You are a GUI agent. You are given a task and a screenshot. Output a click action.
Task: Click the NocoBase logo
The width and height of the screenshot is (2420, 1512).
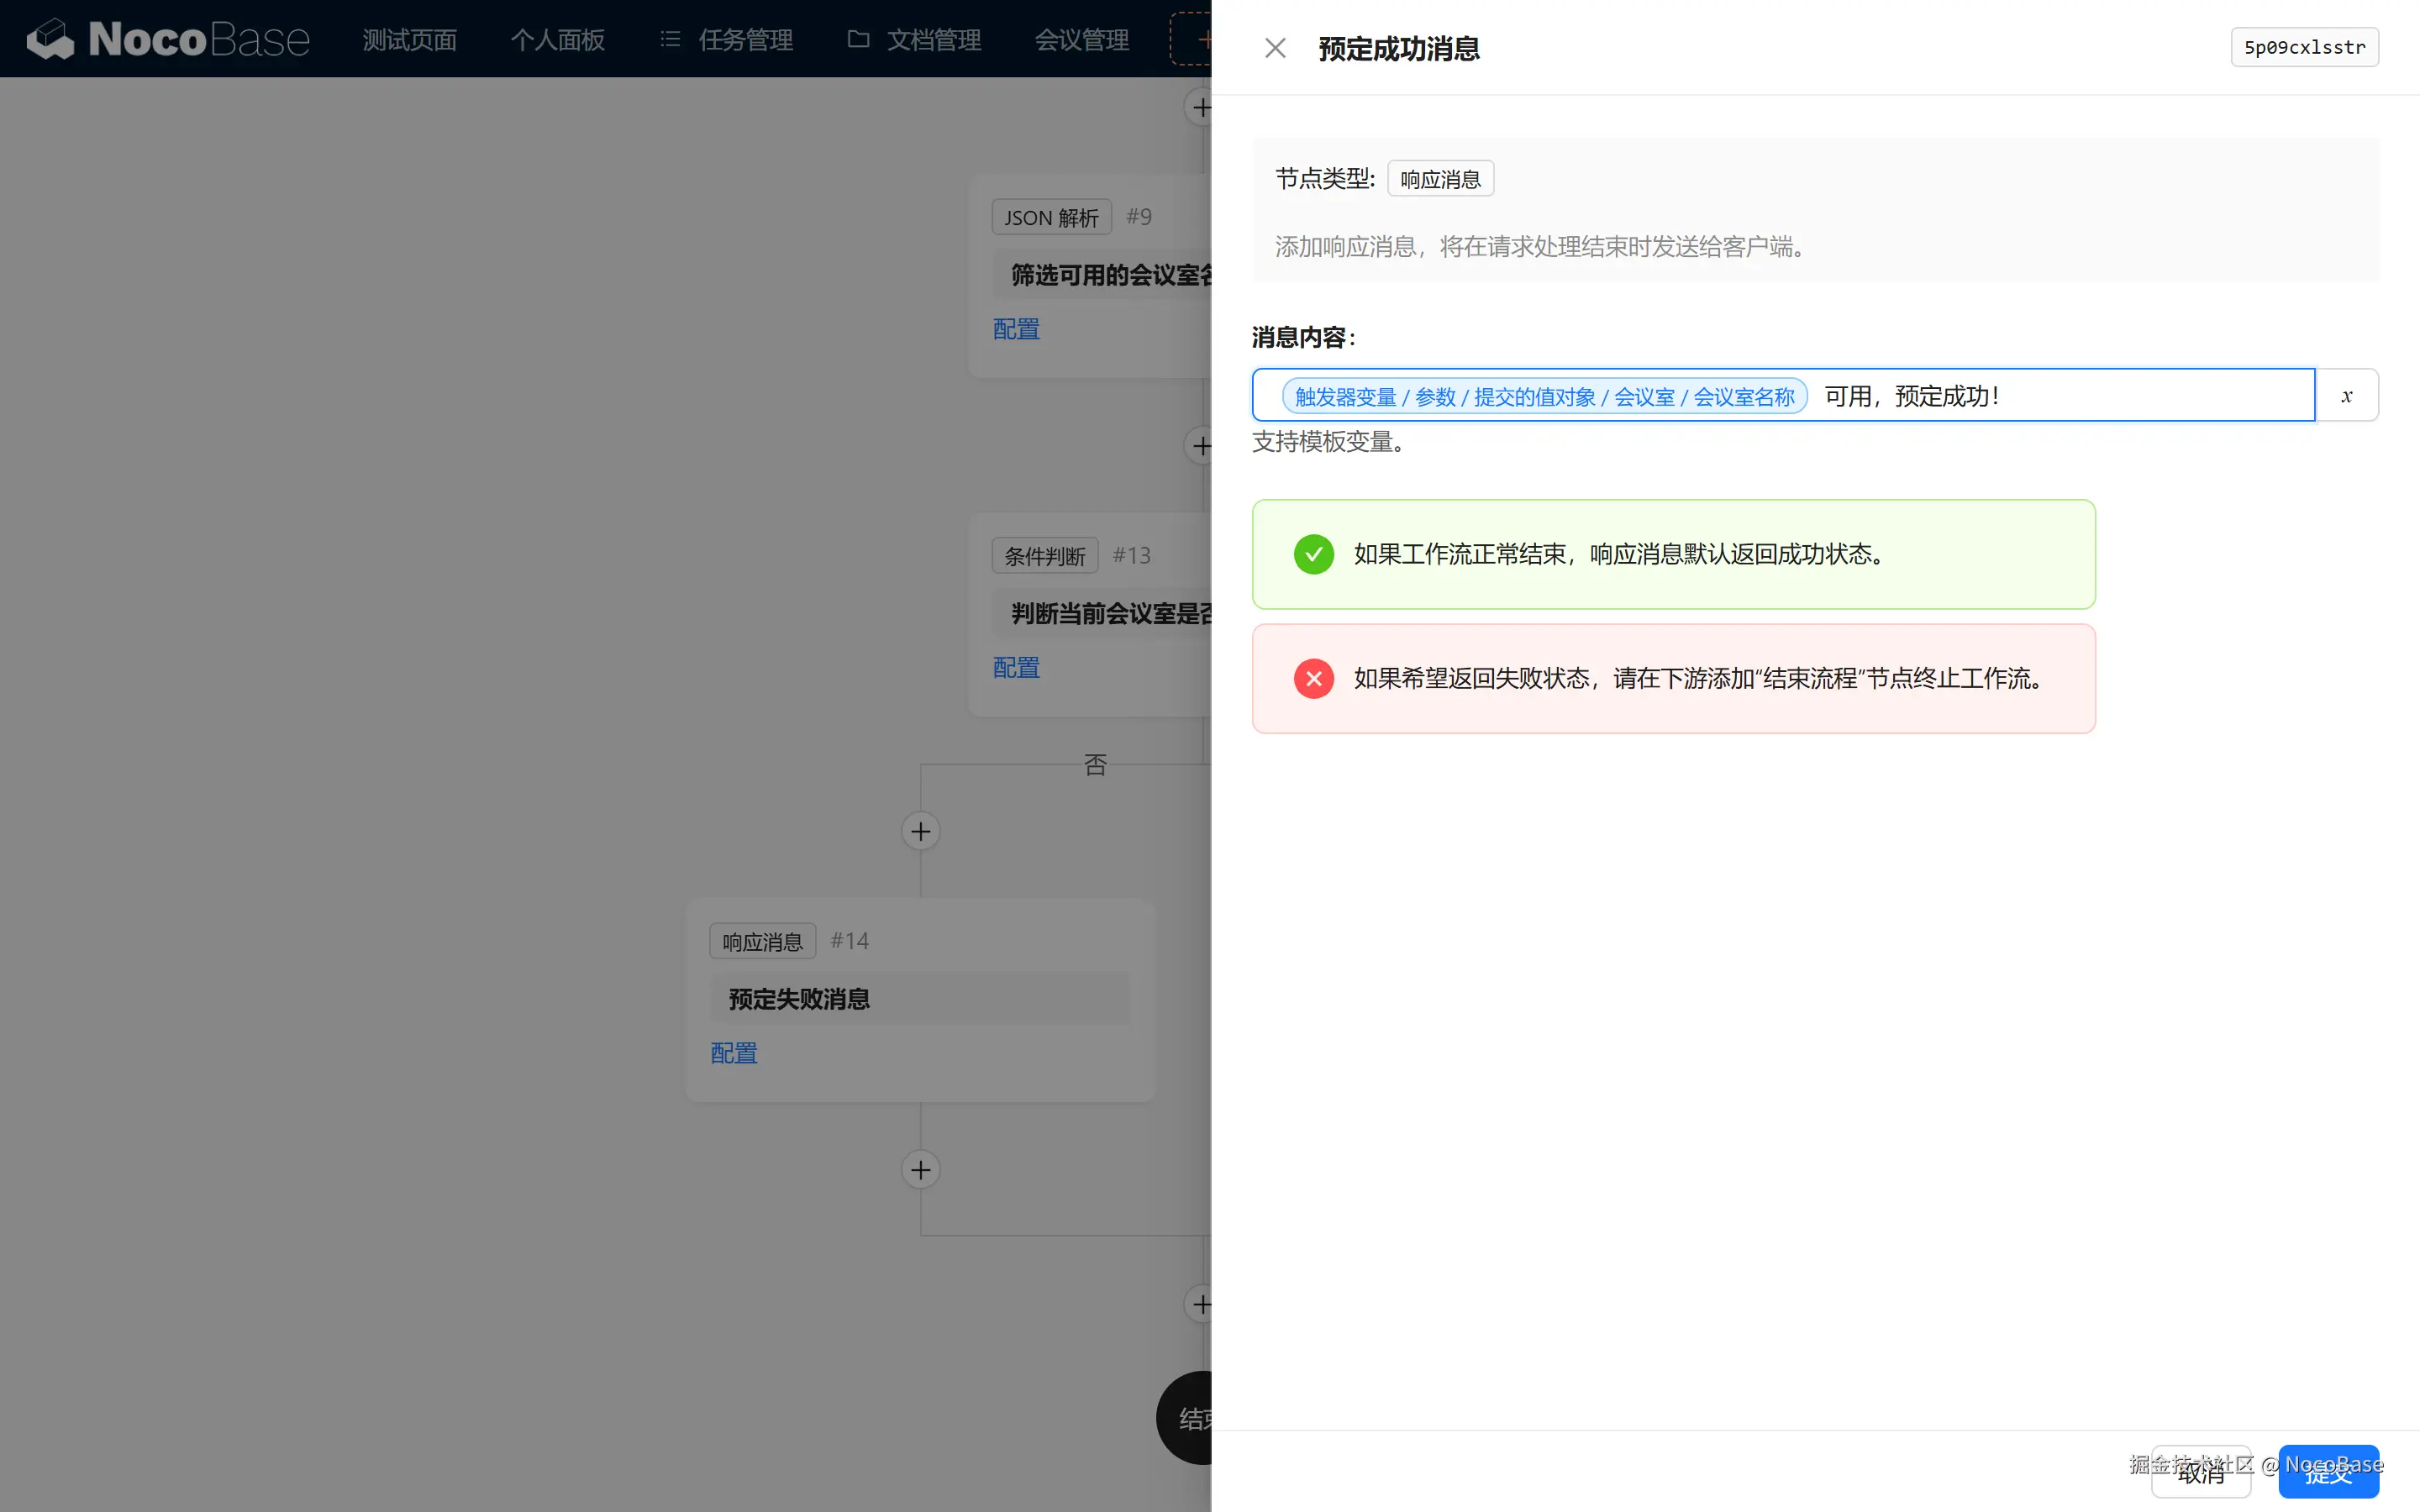tap(168, 40)
